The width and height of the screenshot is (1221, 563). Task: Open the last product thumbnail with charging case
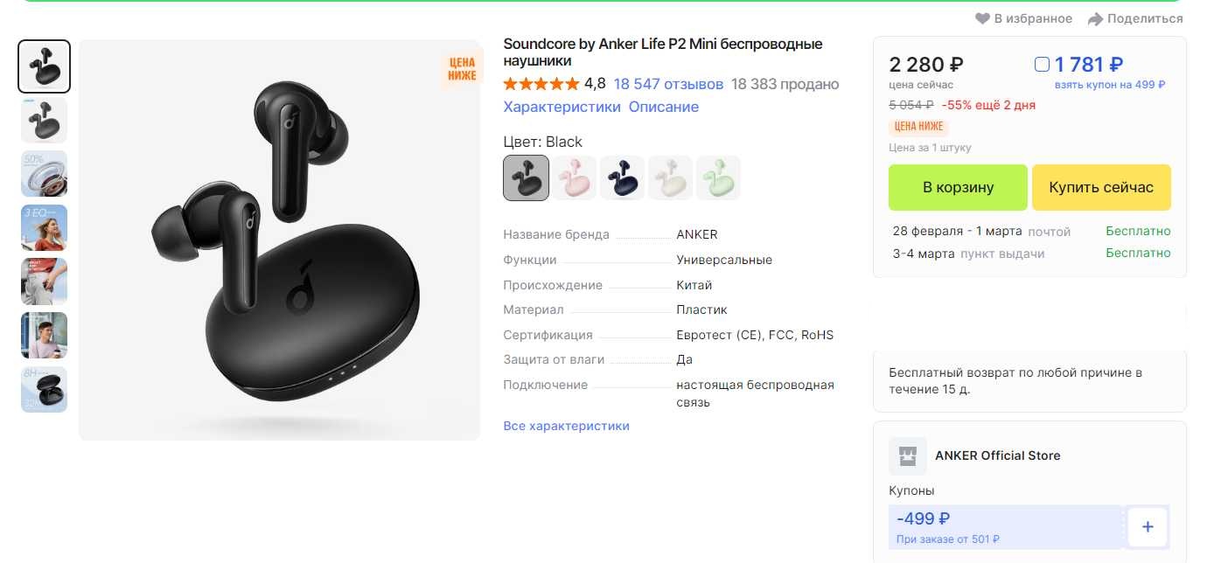pyautogui.click(x=44, y=389)
